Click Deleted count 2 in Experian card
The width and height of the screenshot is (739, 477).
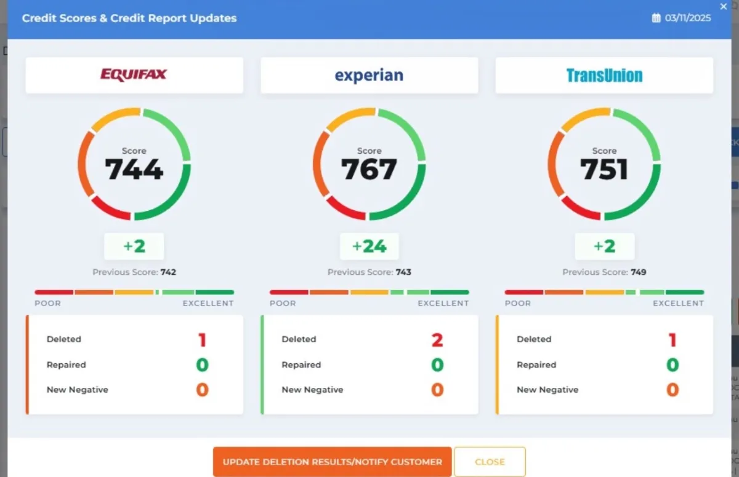[x=437, y=339]
